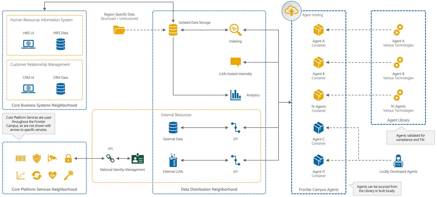The height and width of the screenshot is (197, 437).
Task: Click the N: Agents Various Technologies gears icon
Action: (x=398, y=95)
